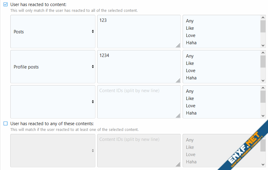Click resize handle of third row text area
The image size is (268, 170).
click(178, 116)
